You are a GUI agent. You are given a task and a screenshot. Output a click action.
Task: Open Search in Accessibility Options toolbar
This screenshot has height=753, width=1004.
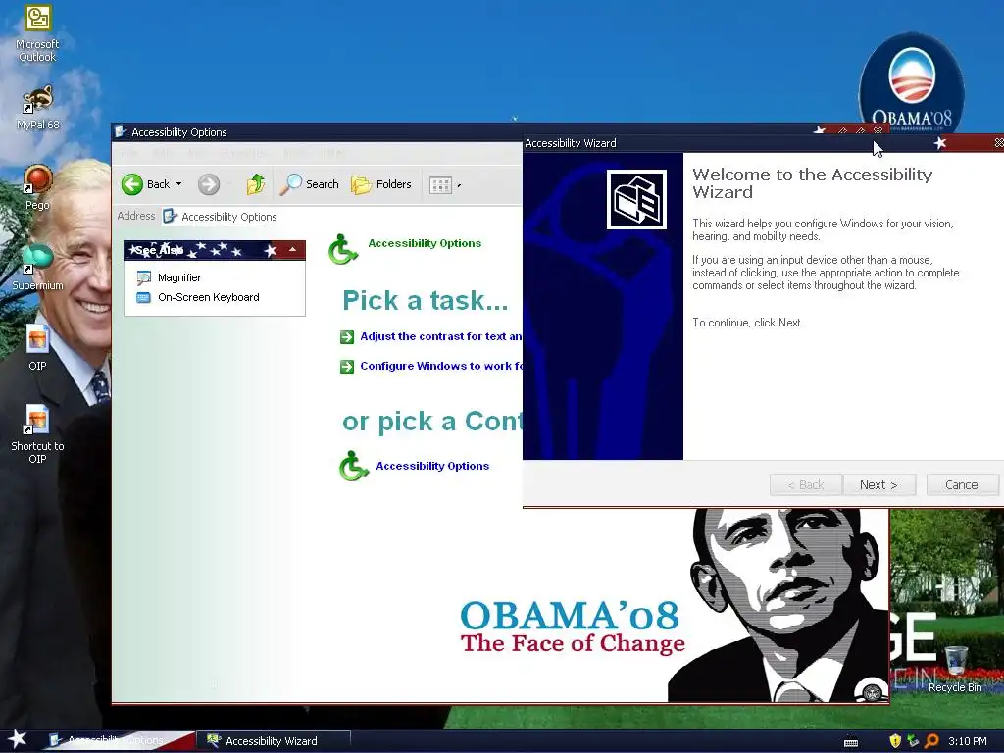[x=310, y=184]
